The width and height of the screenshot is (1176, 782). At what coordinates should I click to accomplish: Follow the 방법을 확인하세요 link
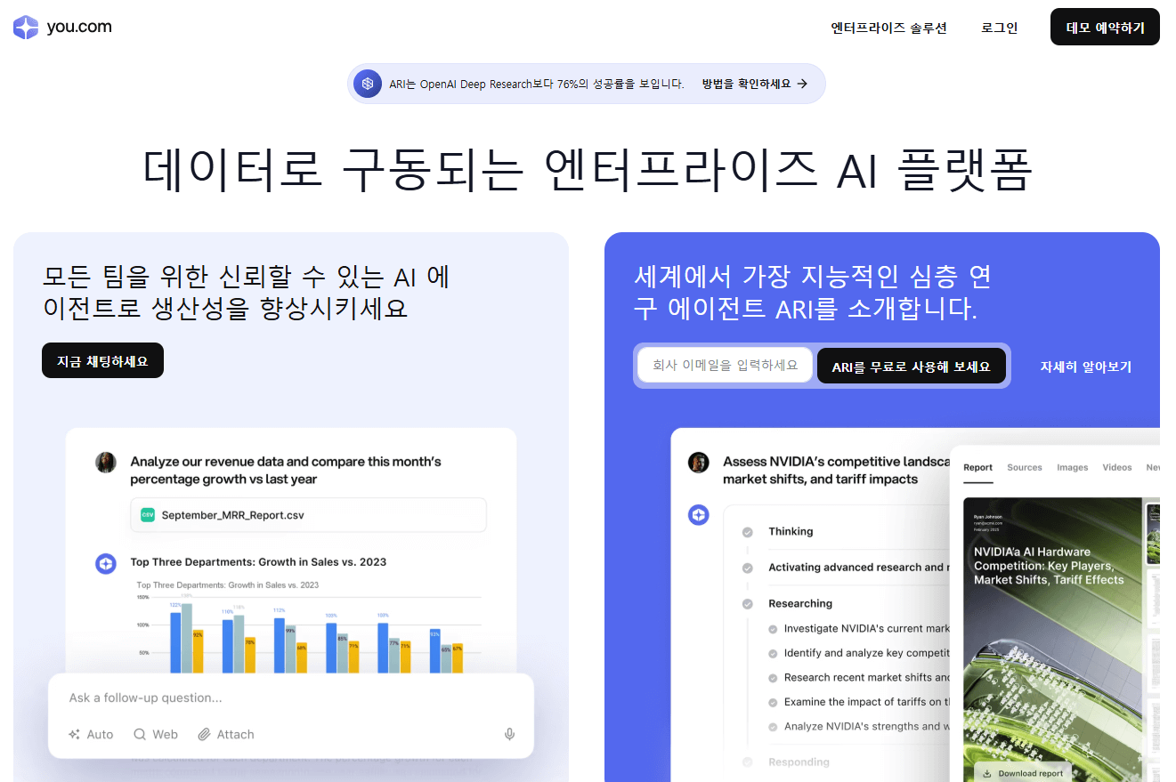[747, 83]
